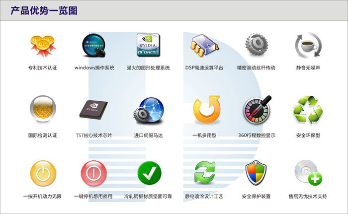Click the gold international certification seal icon
This screenshot has width=348, height=214.
pyautogui.click(x=42, y=109)
